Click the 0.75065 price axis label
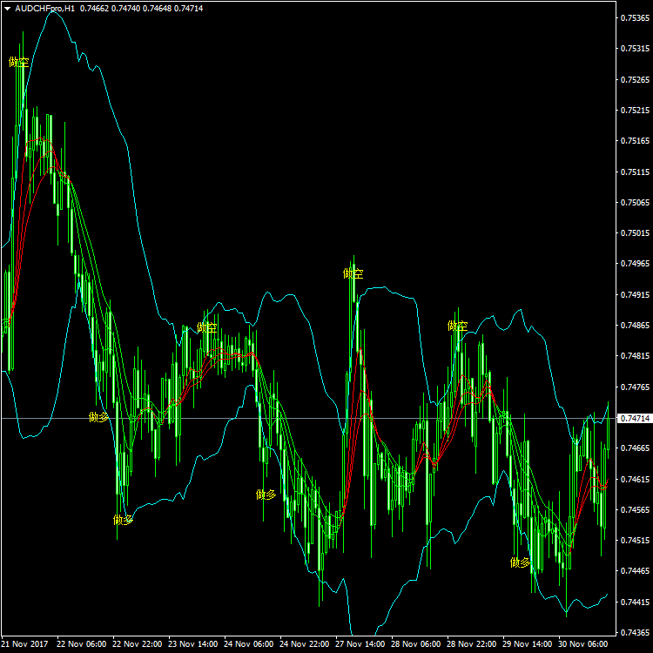653x653 pixels. click(x=635, y=202)
